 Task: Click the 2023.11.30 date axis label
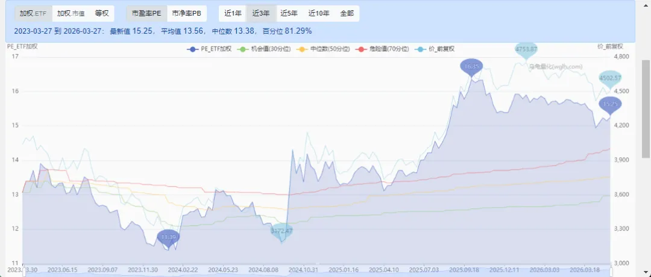click(142, 269)
